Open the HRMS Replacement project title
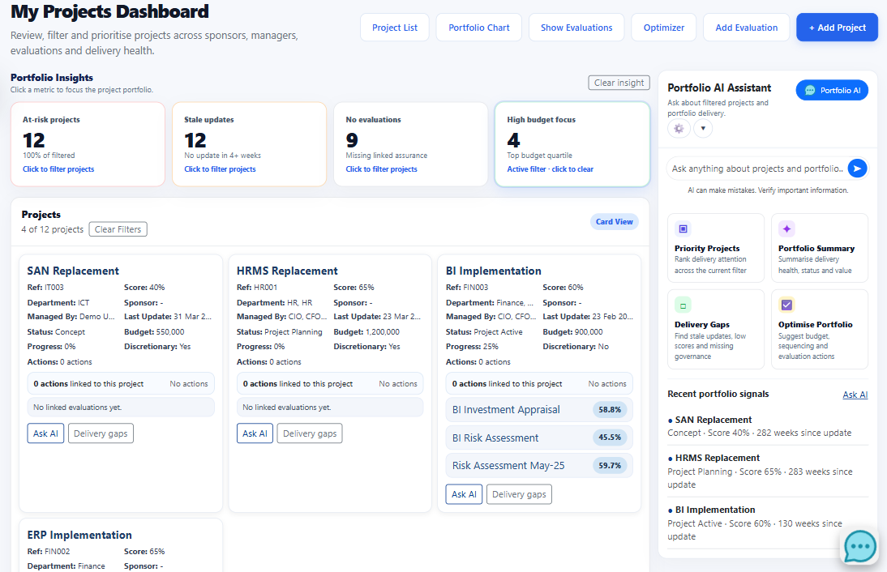This screenshot has height=572, width=887. click(287, 271)
